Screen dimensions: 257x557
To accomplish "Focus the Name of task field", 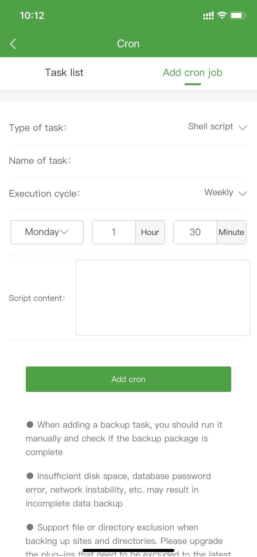I will click(x=158, y=161).
